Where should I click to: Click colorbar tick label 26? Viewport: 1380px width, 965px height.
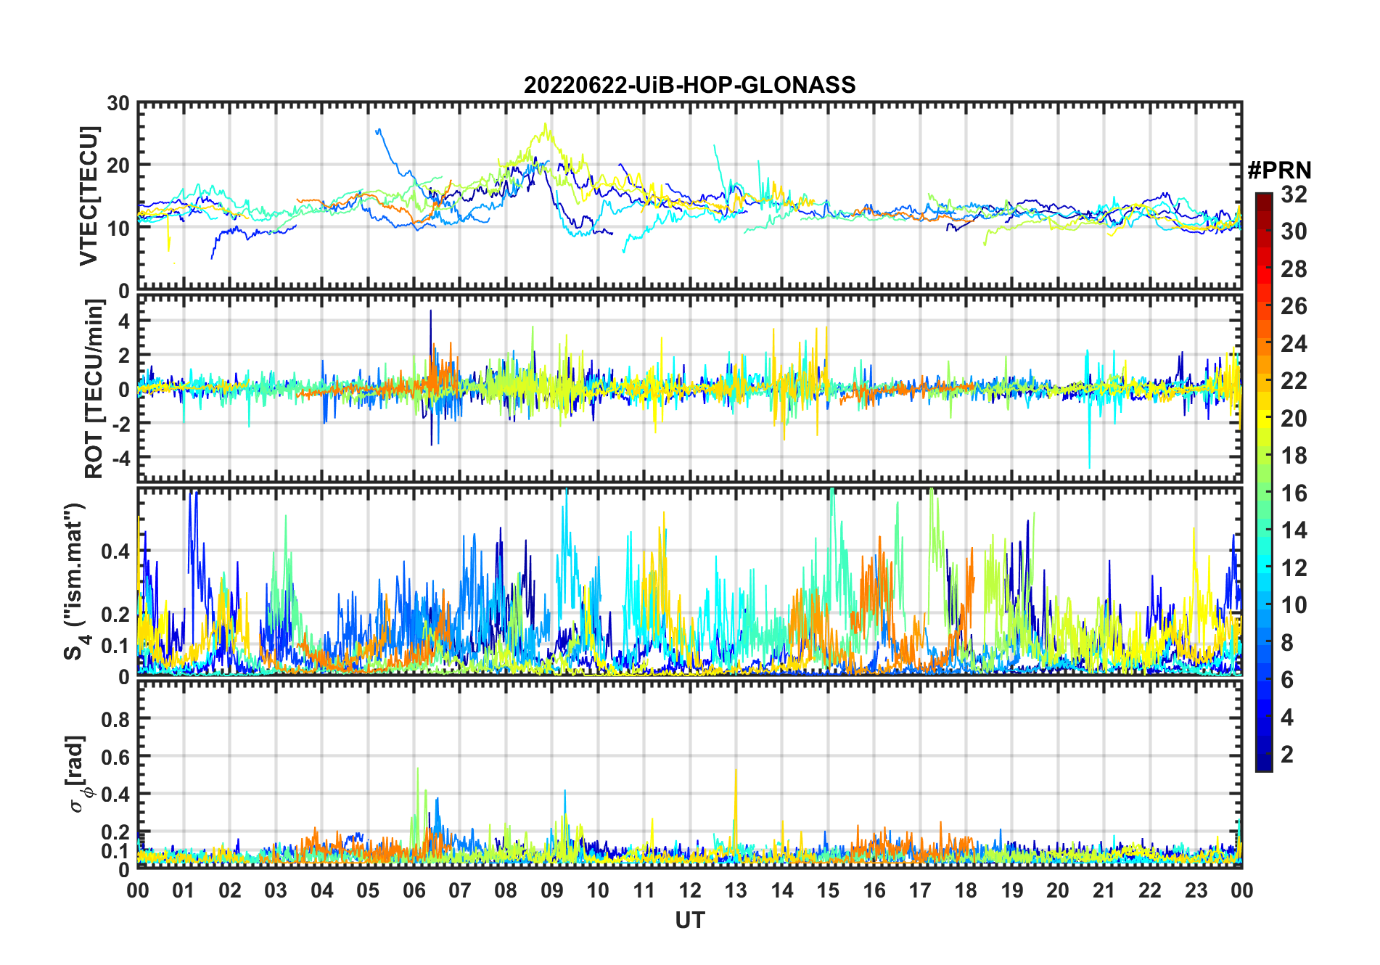click(x=1294, y=306)
